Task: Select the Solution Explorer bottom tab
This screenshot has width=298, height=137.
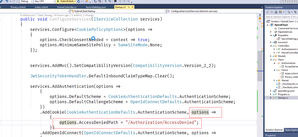Action: [x=274, y=130]
